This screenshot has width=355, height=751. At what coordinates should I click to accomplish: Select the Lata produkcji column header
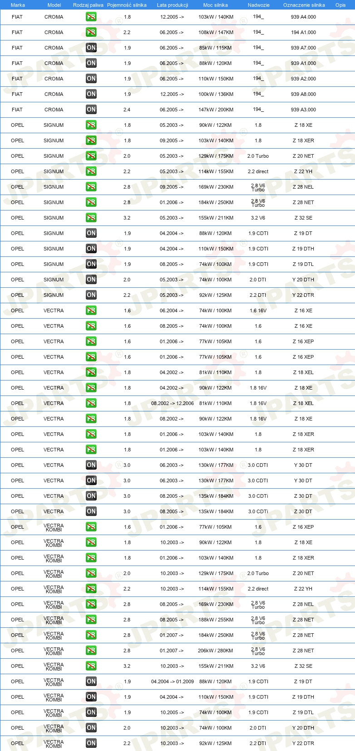173,5
